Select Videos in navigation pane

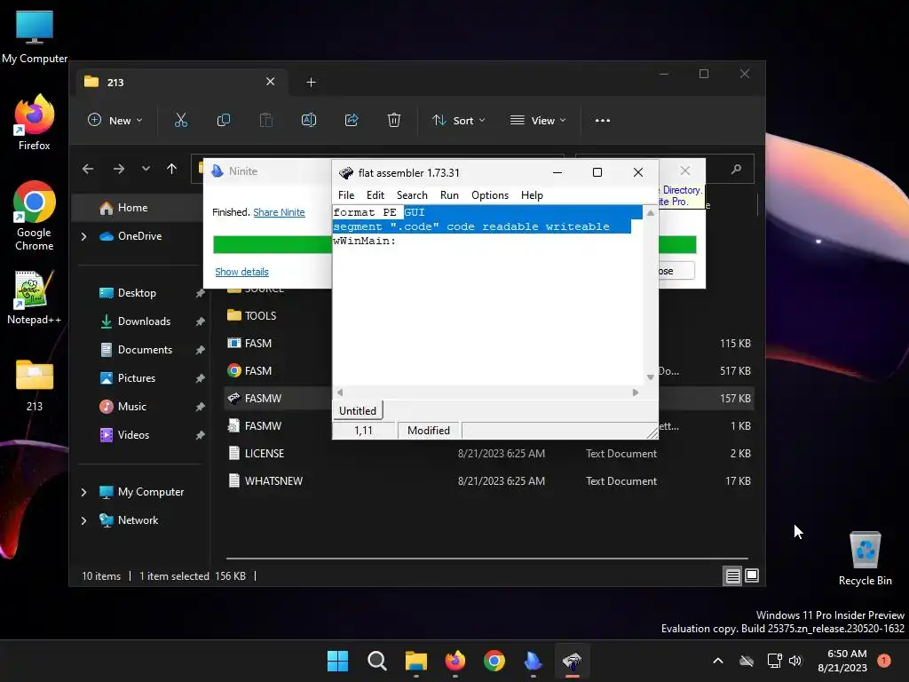(x=133, y=435)
